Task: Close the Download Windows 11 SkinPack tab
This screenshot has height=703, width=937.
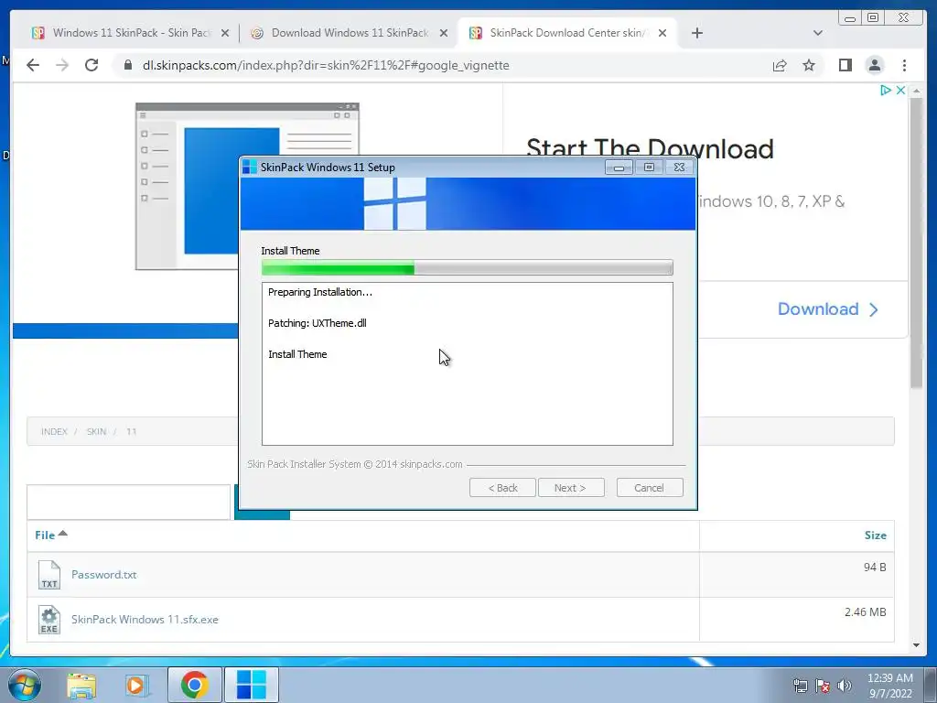Action: pyautogui.click(x=444, y=34)
